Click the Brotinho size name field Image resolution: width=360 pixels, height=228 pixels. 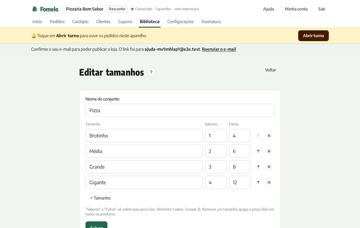(x=144, y=136)
